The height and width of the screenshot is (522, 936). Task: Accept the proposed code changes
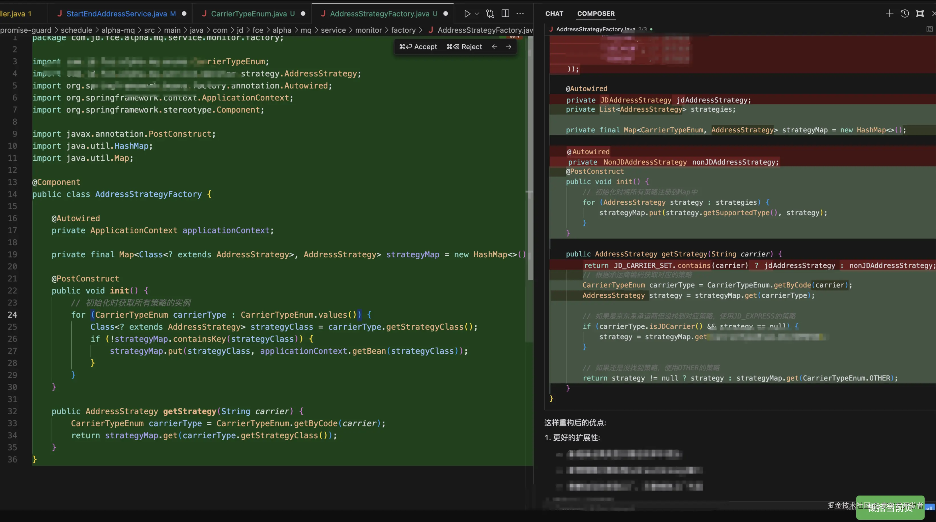pyautogui.click(x=418, y=46)
